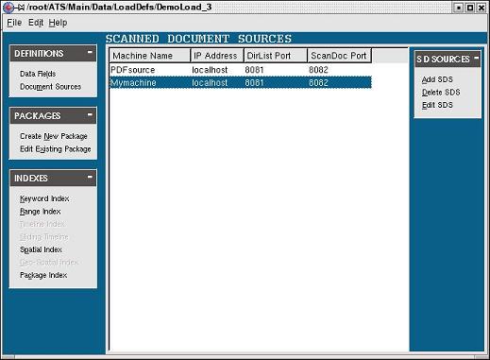The width and height of the screenshot is (490, 360).
Task: Open Document Sources definitions
Action: (x=50, y=87)
